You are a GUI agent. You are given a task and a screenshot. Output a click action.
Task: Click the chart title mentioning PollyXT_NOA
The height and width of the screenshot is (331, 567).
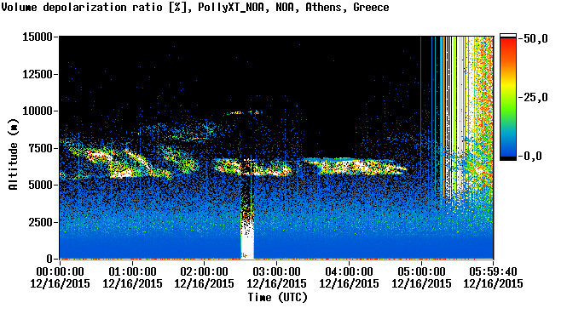(195, 7)
